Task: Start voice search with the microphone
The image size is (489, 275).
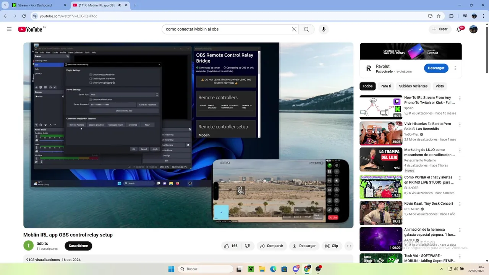Action: point(324,29)
